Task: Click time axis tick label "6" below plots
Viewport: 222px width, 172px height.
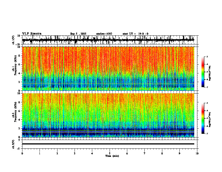Action: tap(127, 153)
